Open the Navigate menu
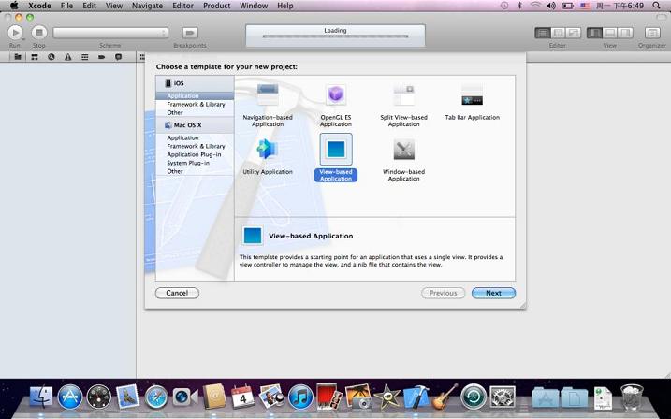The width and height of the screenshot is (671, 419). tap(147, 6)
